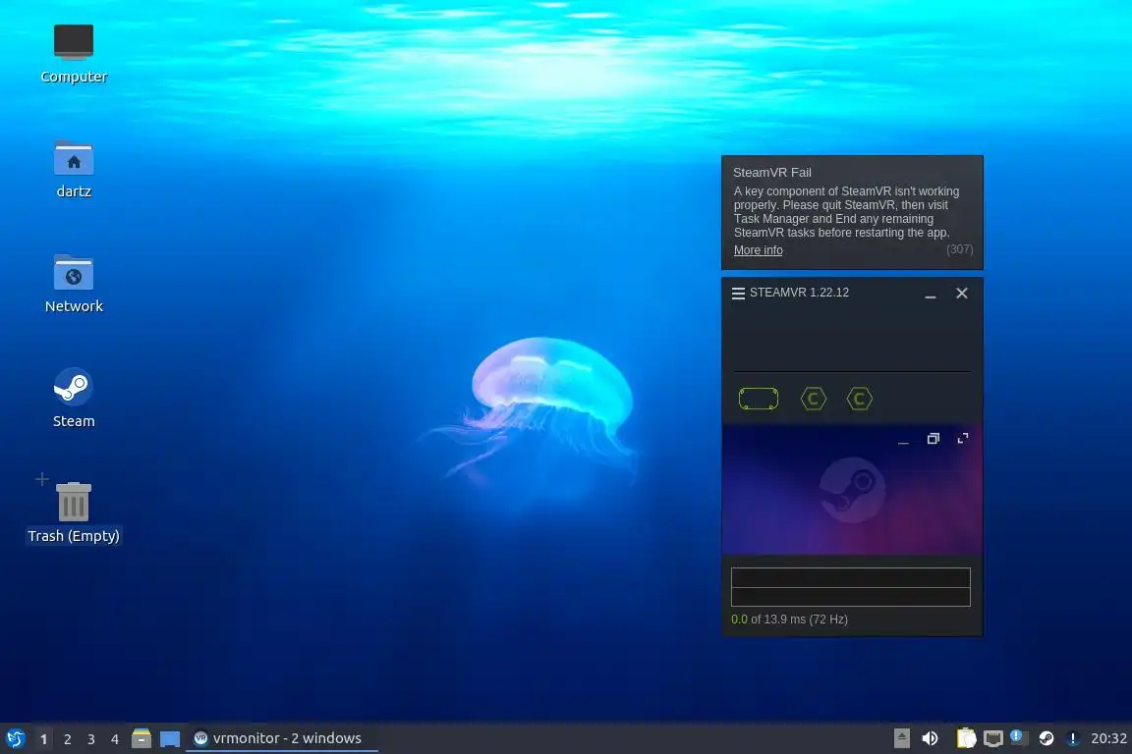This screenshot has height=754, width=1132.
Task: Click the (307) error code text
Action: (959, 249)
